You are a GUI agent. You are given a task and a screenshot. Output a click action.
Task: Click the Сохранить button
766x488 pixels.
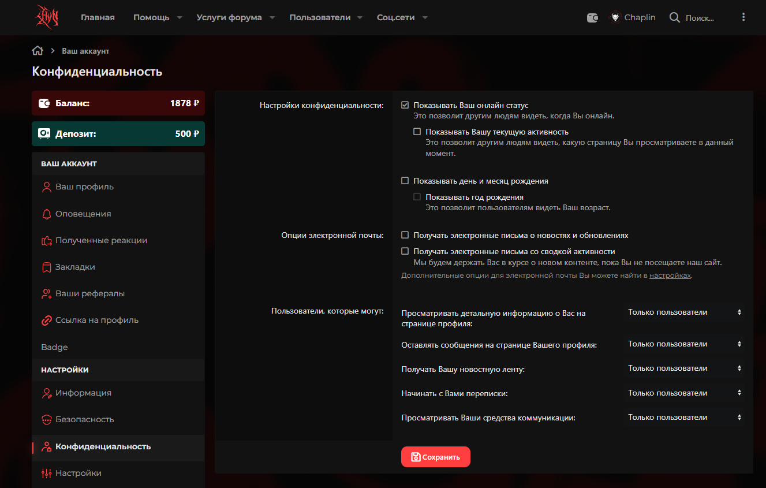(436, 457)
